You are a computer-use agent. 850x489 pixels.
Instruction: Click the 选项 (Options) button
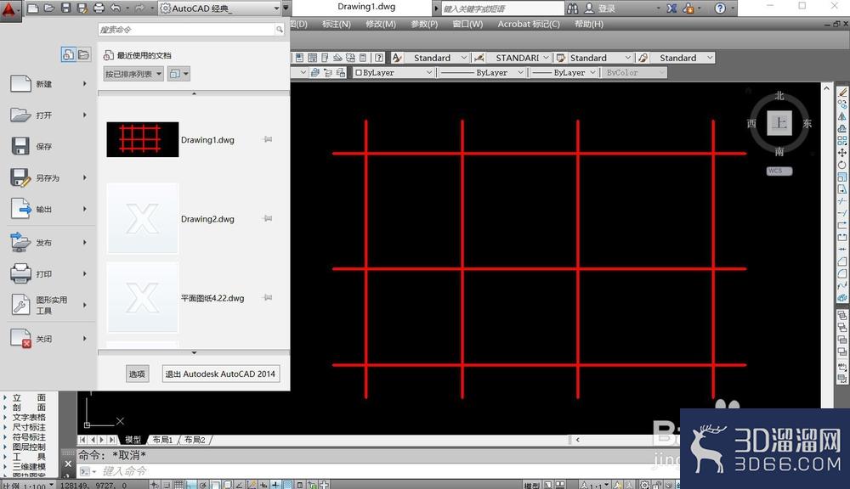[137, 374]
